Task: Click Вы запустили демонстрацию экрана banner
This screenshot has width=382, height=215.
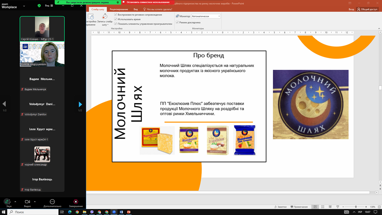Action: tap(87, 2)
